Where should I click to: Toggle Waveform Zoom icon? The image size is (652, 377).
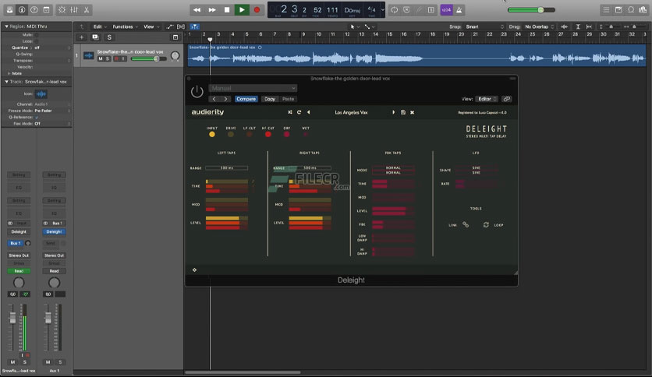coord(565,26)
